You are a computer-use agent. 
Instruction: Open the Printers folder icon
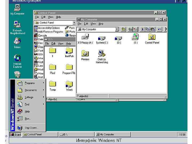(85, 55)
